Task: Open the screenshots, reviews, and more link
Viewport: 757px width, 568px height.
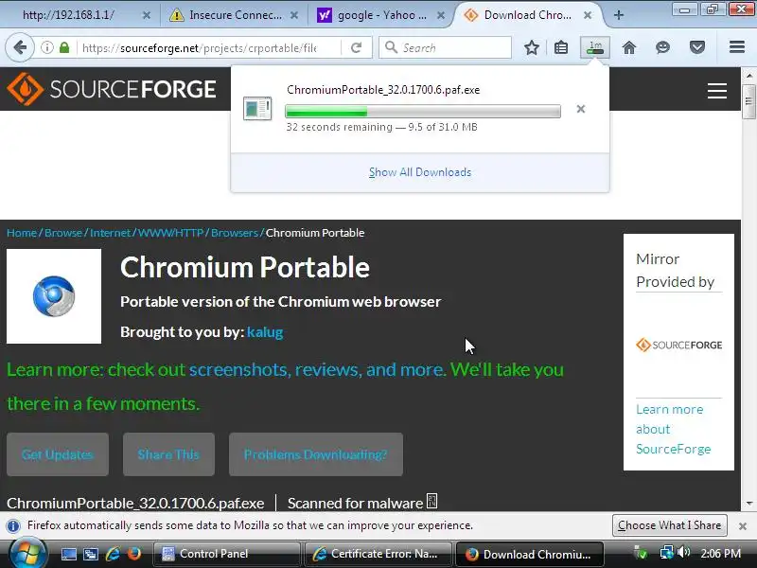Action: click(x=316, y=369)
